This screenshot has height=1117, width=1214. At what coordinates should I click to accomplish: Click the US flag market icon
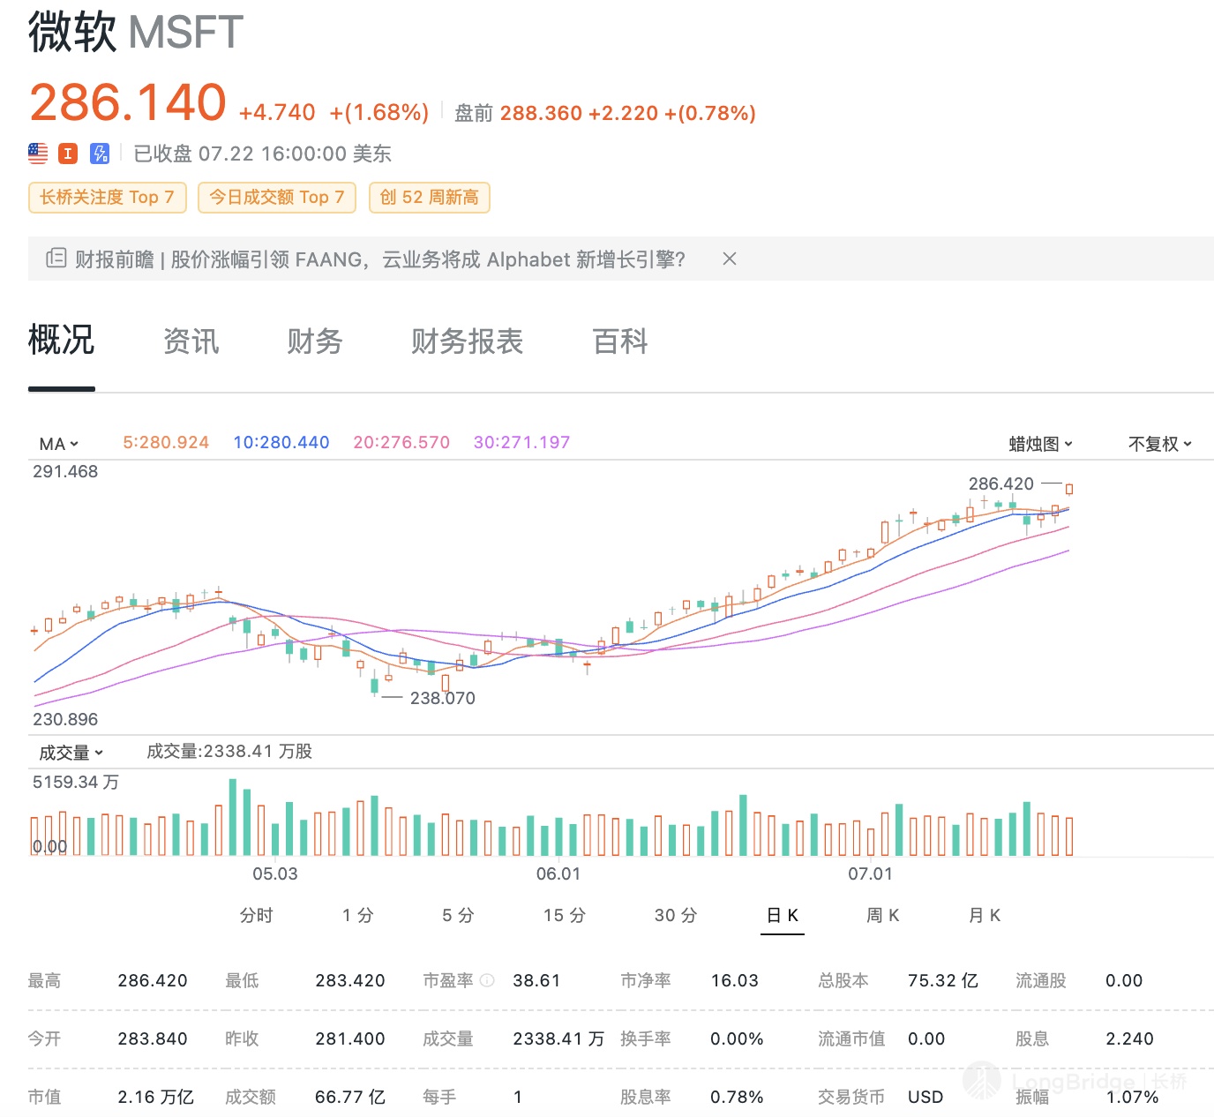click(x=38, y=154)
